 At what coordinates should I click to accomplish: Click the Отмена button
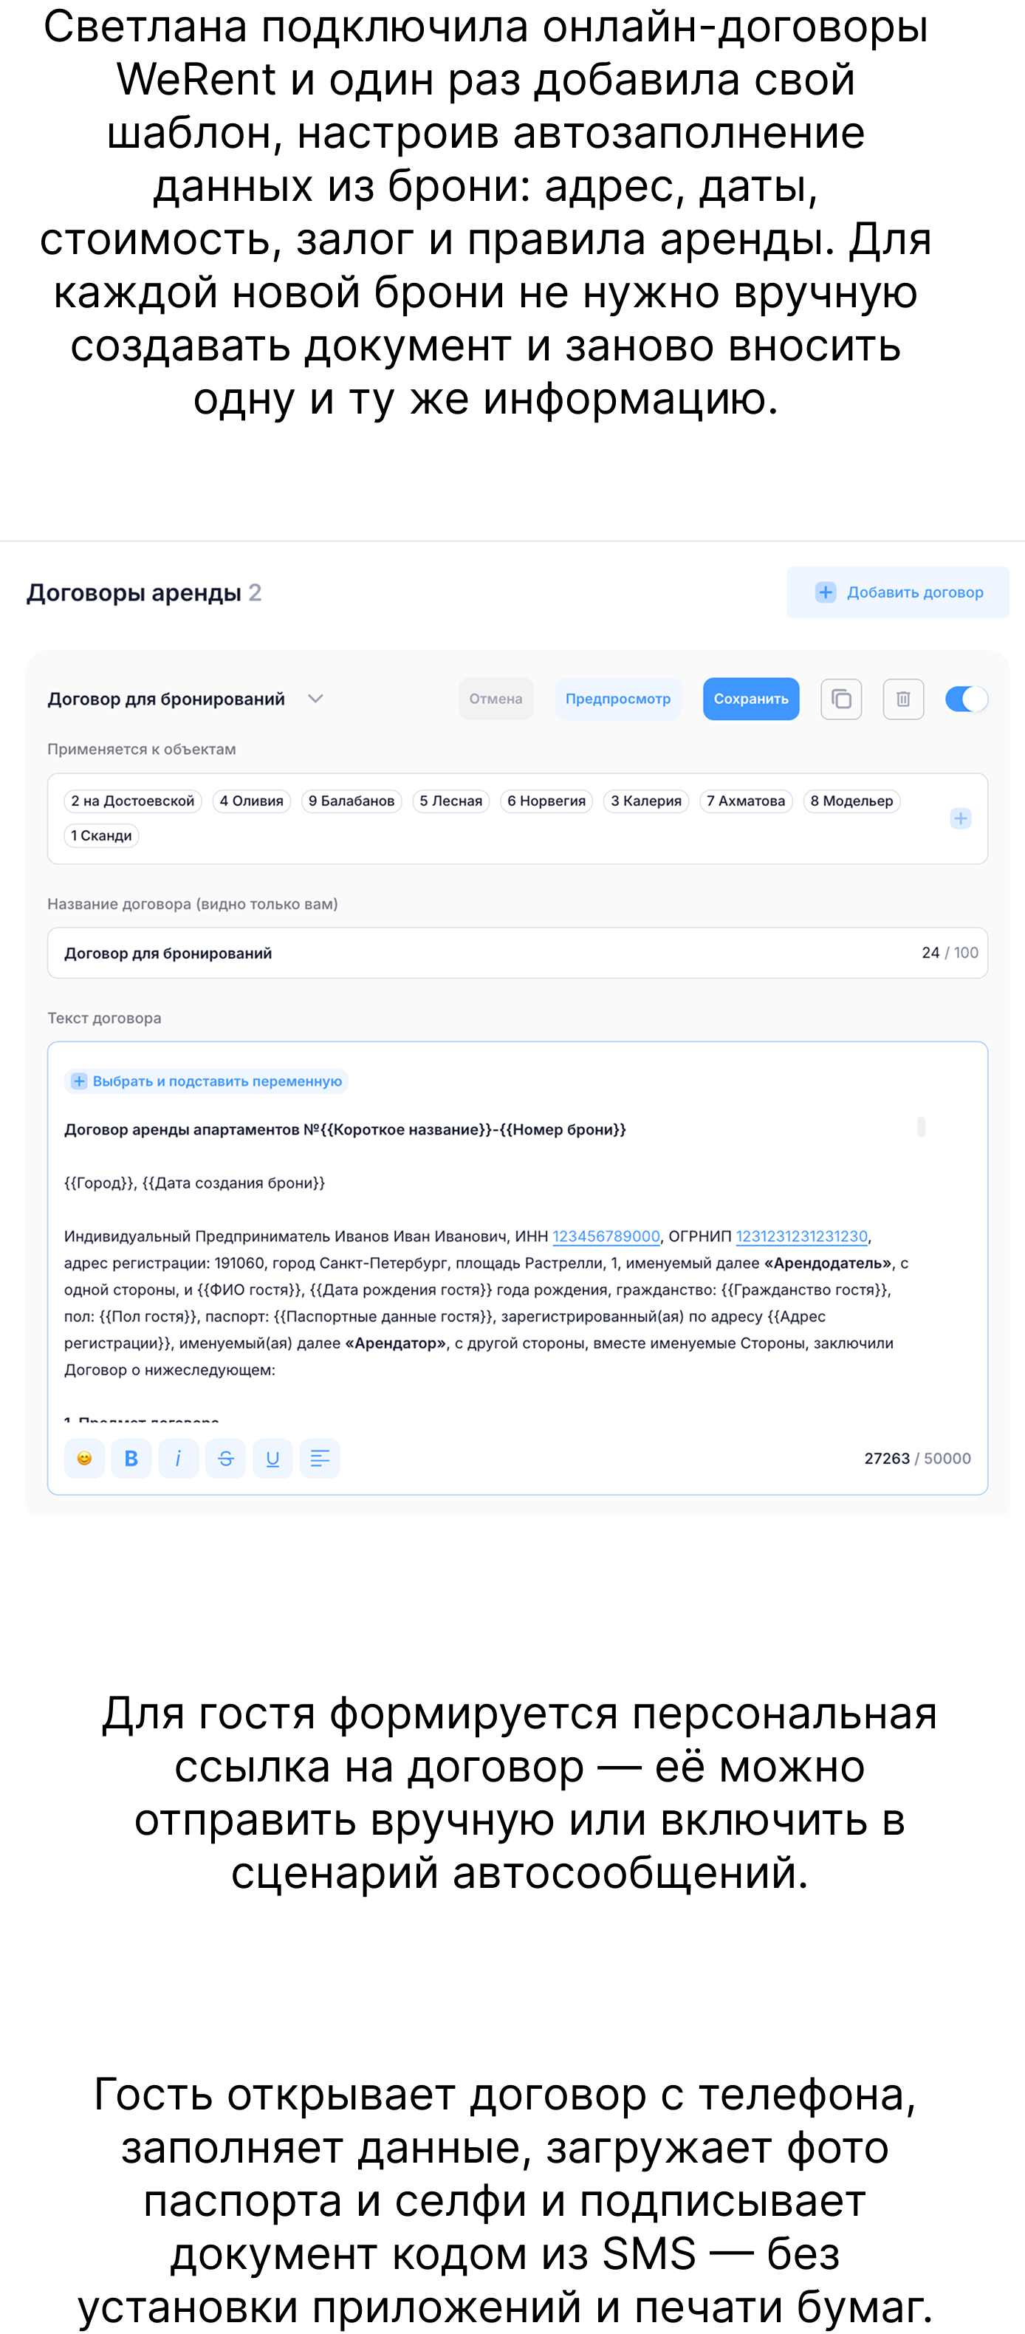[x=496, y=699]
